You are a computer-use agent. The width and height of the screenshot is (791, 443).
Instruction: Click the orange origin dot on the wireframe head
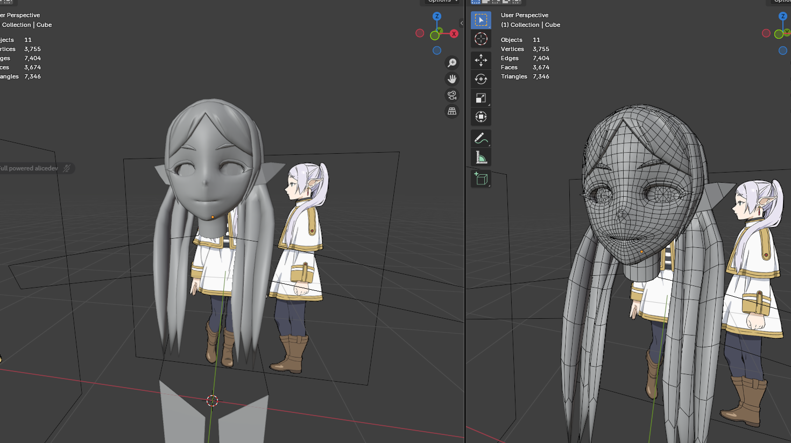(641, 252)
